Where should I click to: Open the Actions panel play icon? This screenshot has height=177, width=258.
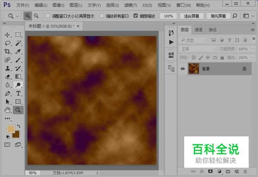pos(171,42)
